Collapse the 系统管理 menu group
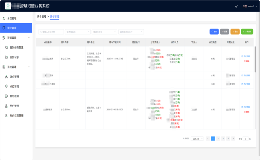260x160 pixels. pyautogui.click(x=28, y=67)
